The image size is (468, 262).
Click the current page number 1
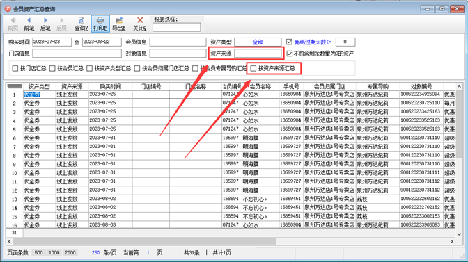[x=148, y=253]
